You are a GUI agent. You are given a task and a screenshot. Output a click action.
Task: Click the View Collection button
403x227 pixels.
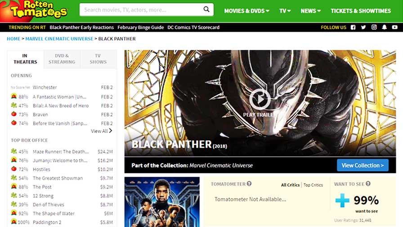[363, 165]
